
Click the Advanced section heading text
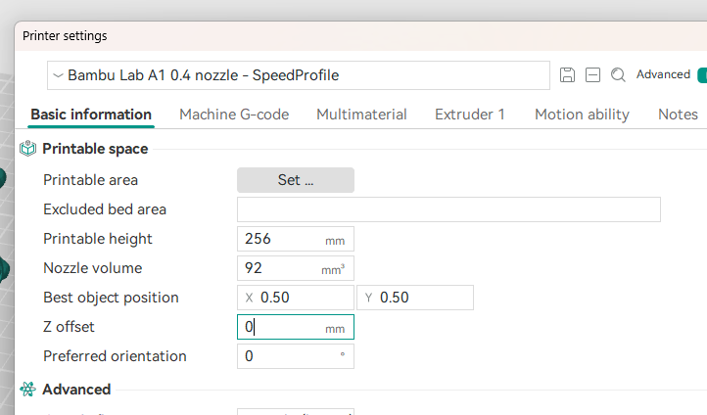76,390
